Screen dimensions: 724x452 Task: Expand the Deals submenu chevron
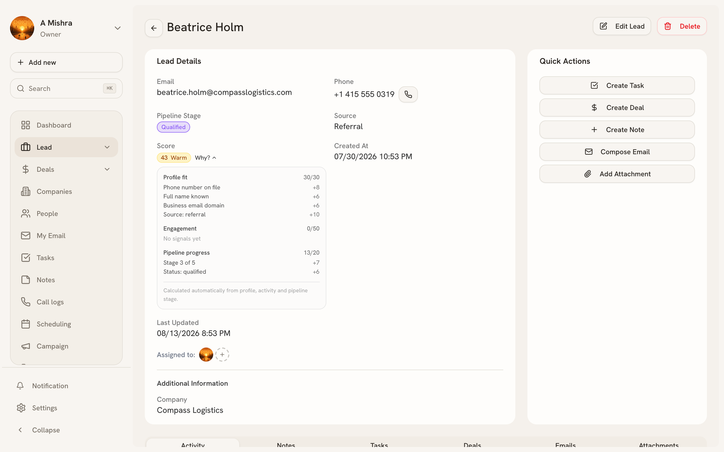point(107,170)
